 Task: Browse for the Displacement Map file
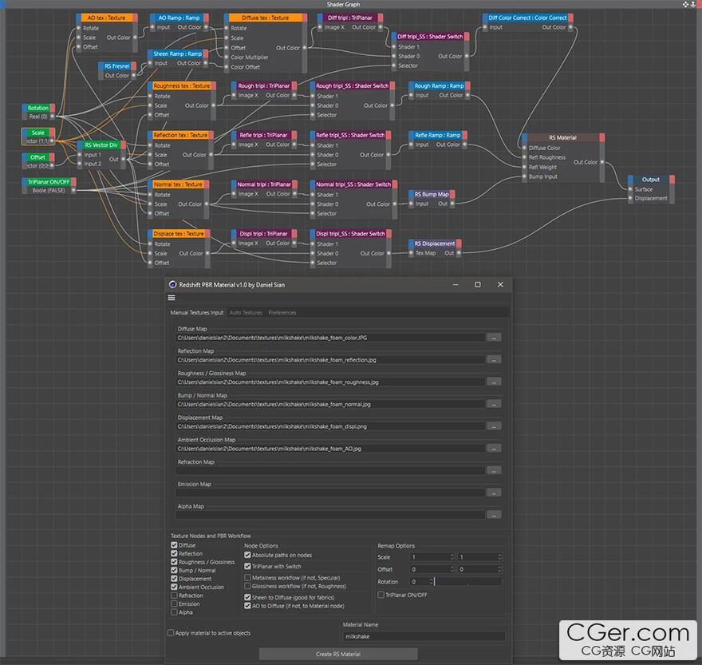(493, 426)
